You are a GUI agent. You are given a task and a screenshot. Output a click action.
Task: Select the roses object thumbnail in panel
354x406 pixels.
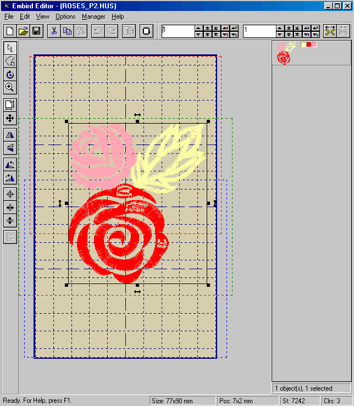coord(286,53)
